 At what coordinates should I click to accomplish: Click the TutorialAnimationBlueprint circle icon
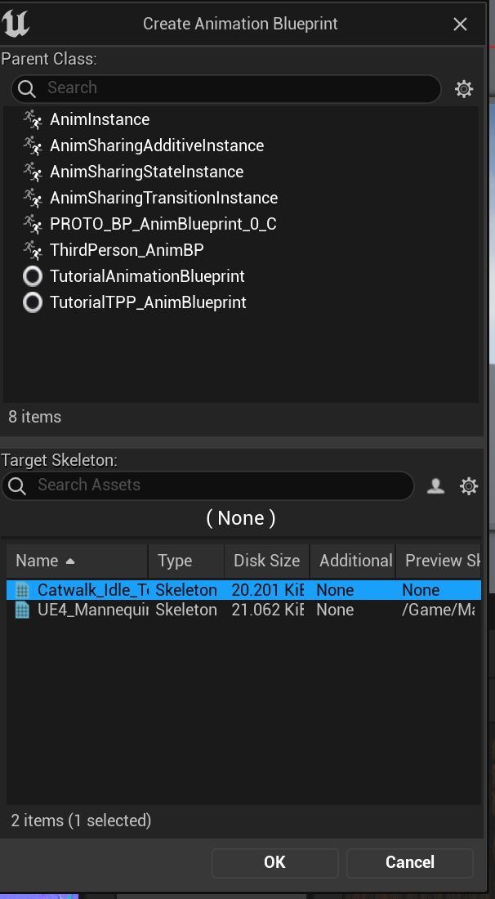pyautogui.click(x=33, y=276)
